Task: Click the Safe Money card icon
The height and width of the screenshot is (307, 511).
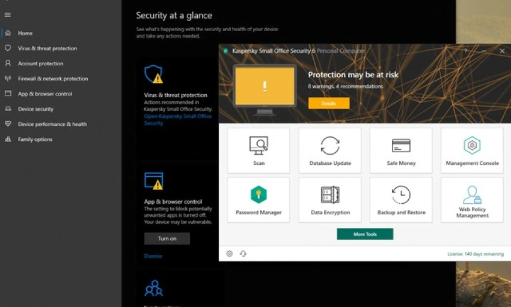Action: [x=401, y=146]
